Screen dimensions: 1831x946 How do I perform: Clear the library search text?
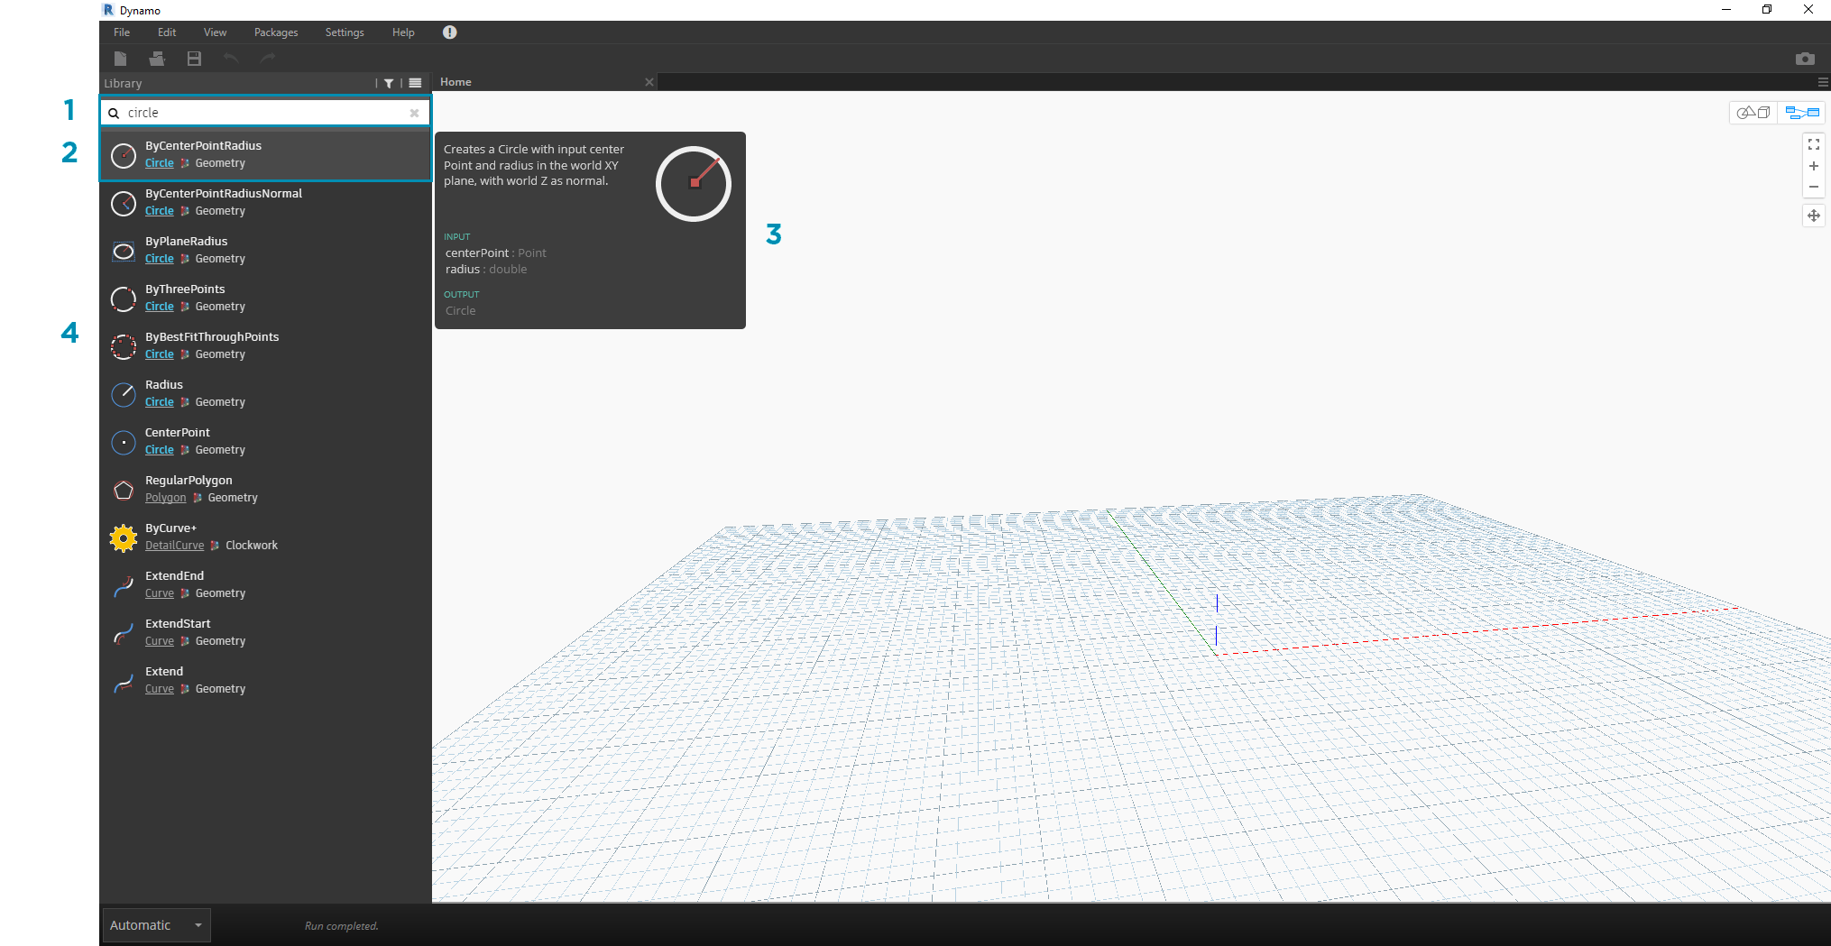click(x=414, y=113)
